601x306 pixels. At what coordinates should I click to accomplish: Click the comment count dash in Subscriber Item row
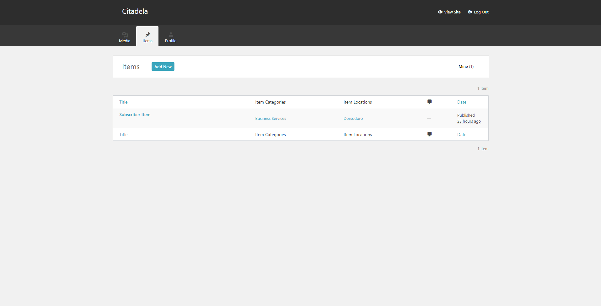pyautogui.click(x=429, y=119)
